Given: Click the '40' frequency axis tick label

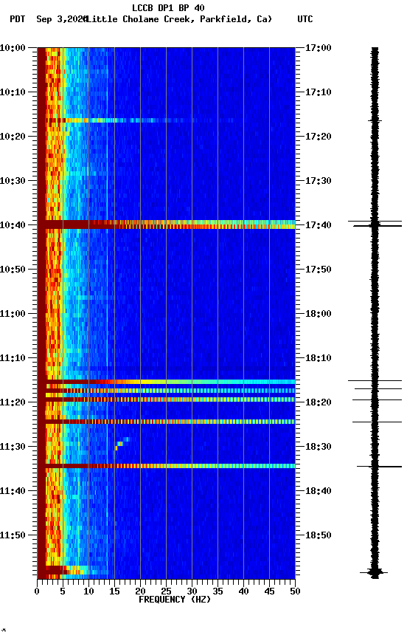Looking at the screenshot, I should [x=244, y=592].
